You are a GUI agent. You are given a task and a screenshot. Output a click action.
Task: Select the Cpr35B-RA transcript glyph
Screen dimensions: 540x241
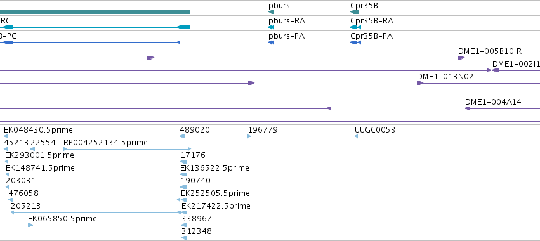[x=355, y=27]
